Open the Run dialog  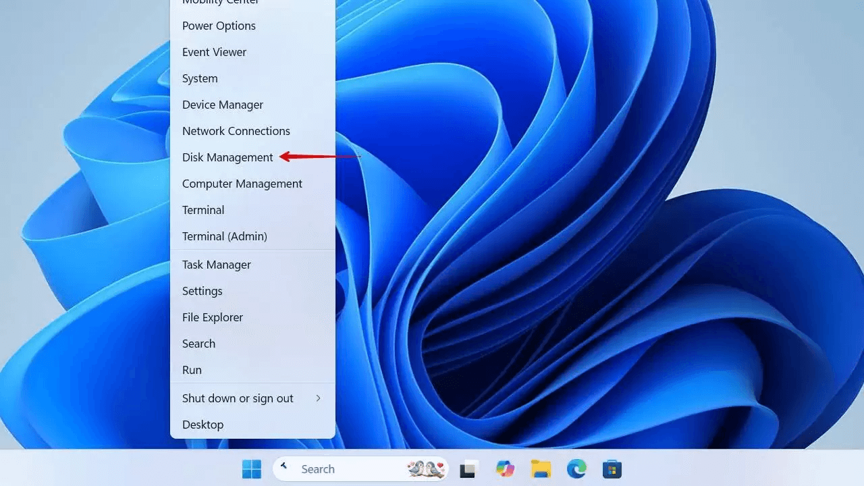192,370
